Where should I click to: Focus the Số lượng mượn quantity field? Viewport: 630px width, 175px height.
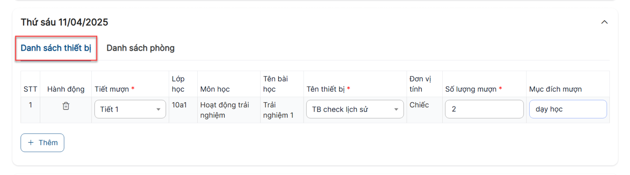tap(484, 109)
